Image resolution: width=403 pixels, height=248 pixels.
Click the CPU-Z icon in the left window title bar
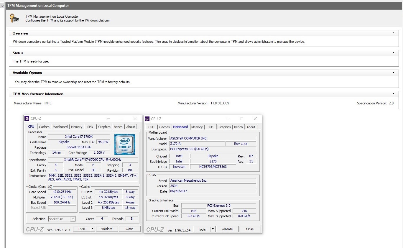pos(27,119)
